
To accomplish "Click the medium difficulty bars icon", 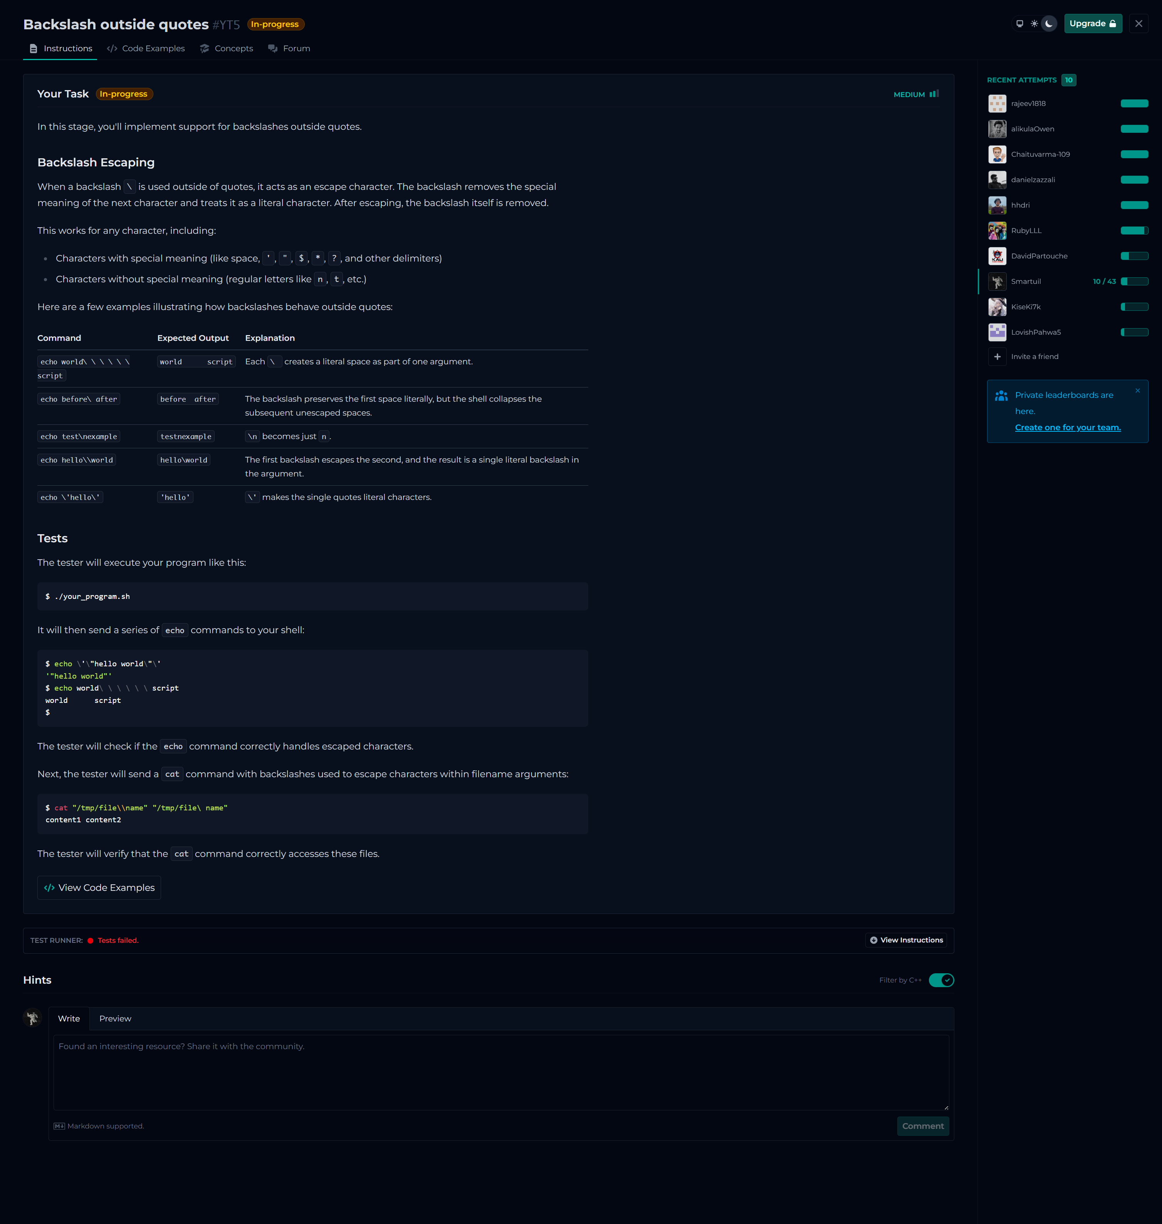I will point(934,94).
